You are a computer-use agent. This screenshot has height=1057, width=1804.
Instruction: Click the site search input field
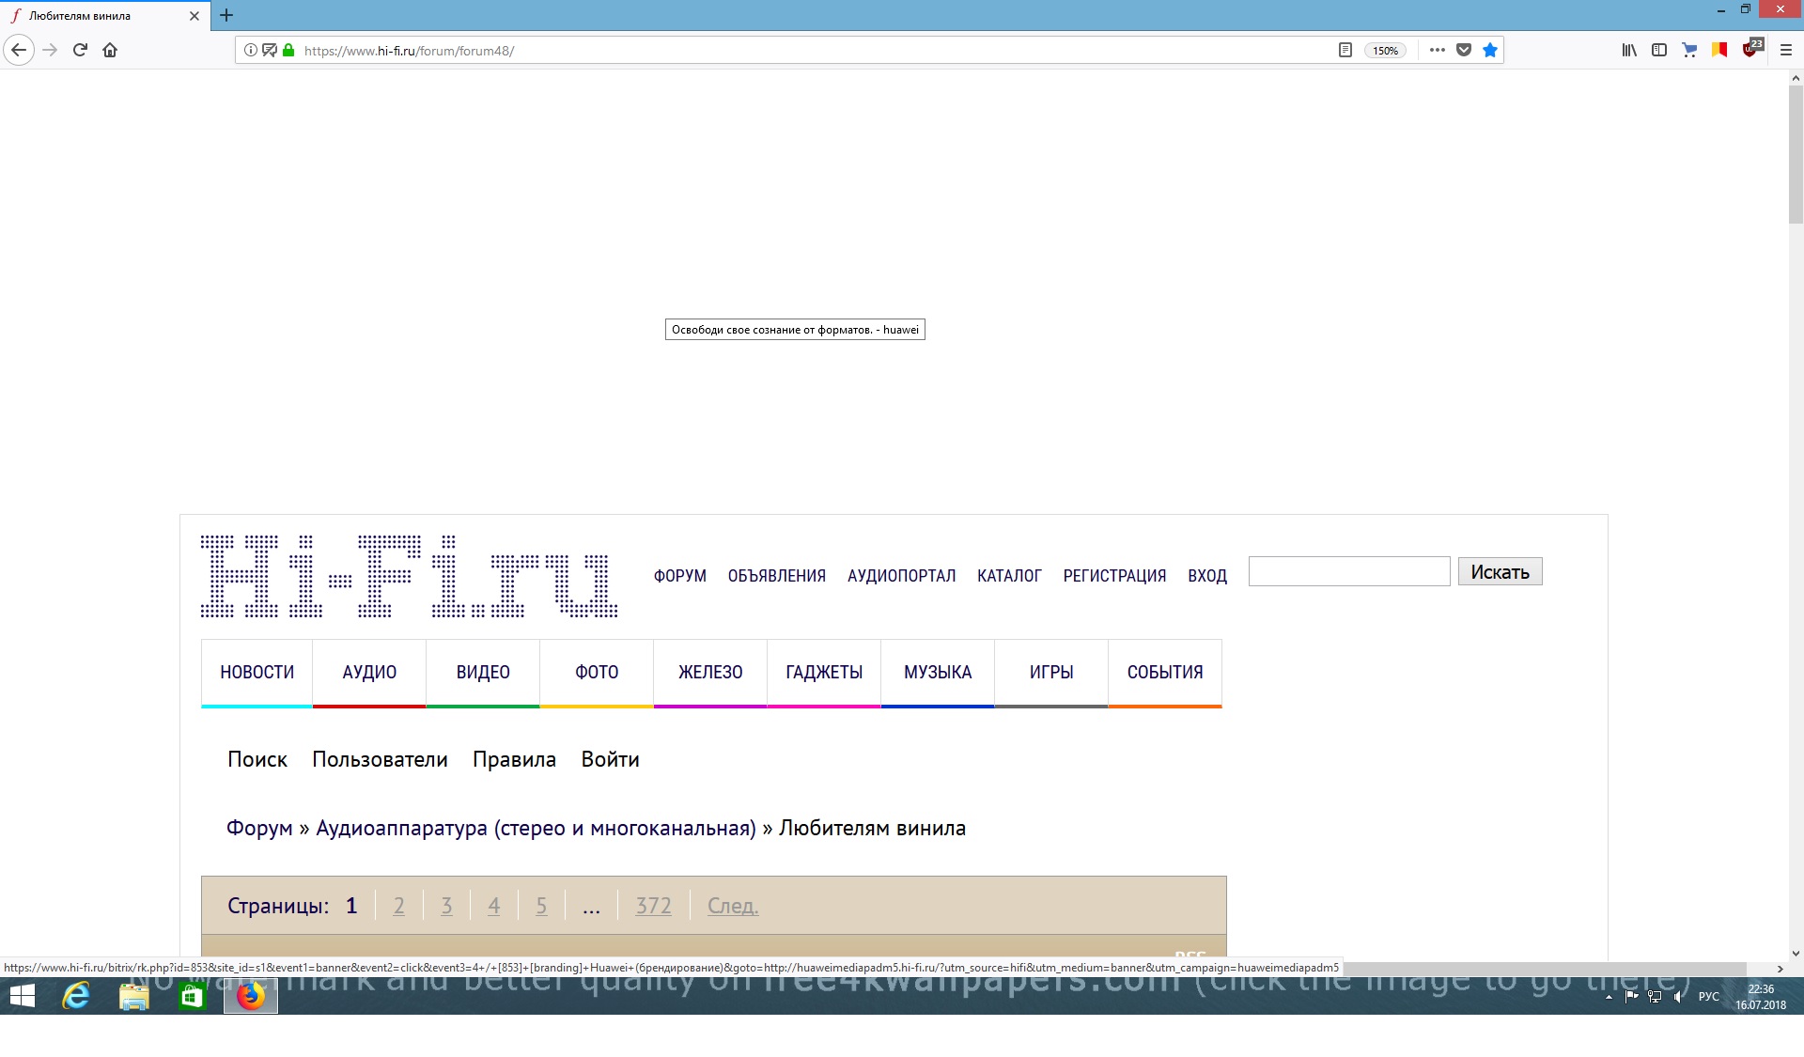click(x=1348, y=571)
